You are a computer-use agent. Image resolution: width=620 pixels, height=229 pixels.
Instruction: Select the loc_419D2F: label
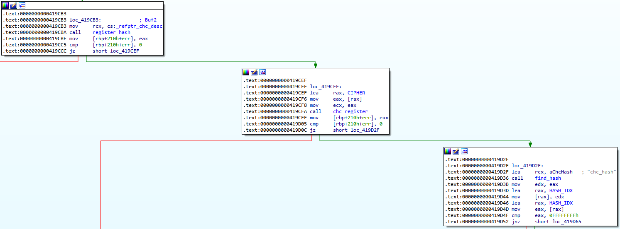coord(527,166)
